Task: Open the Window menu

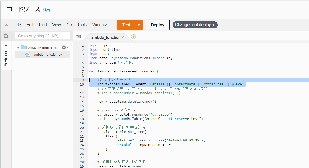Action: click(100, 25)
